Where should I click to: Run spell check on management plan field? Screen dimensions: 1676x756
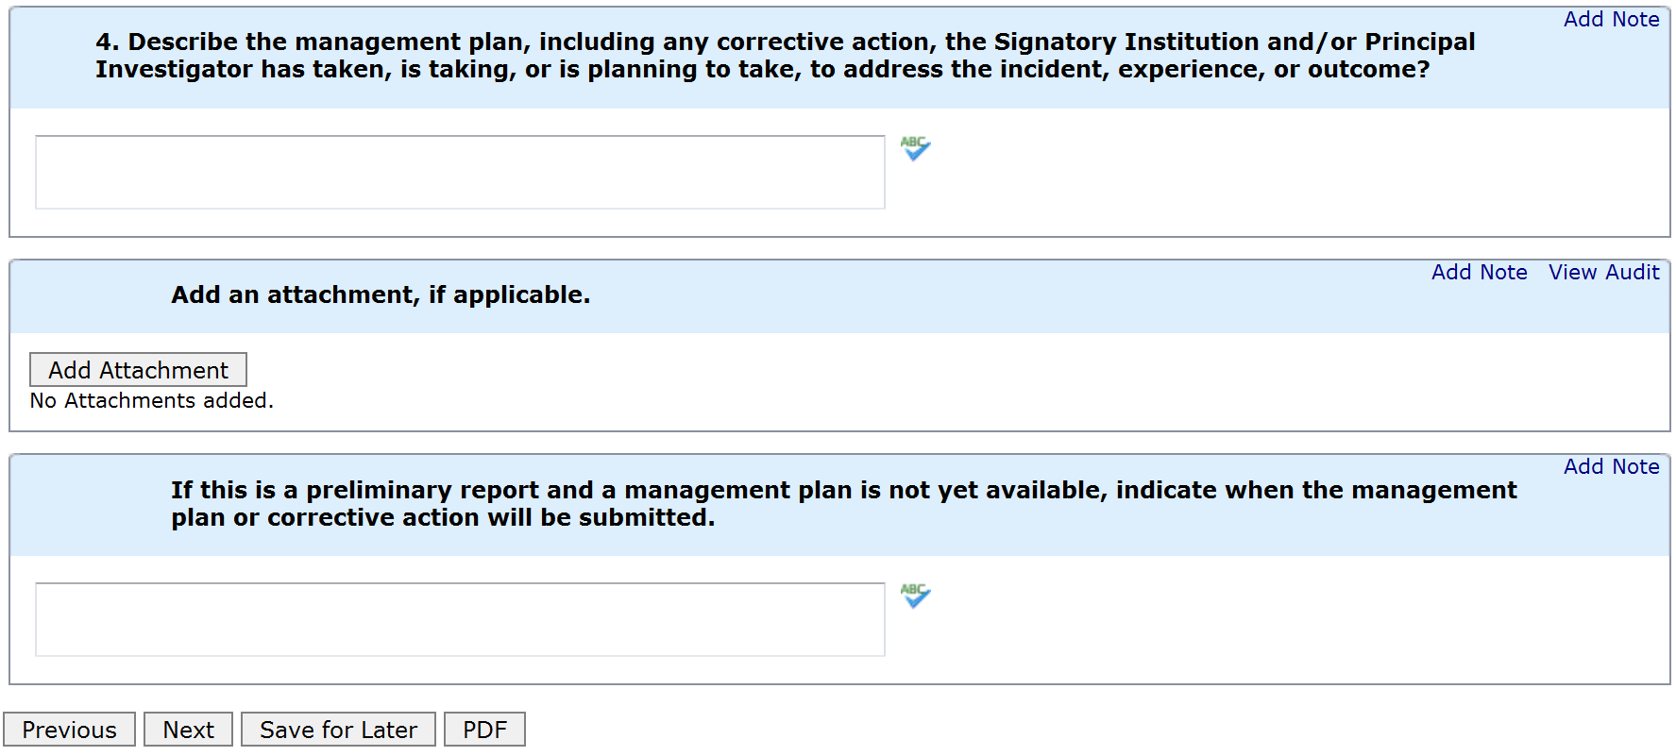(x=915, y=148)
